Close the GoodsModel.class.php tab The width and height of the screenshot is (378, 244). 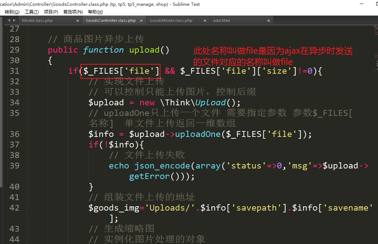(x=205, y=21)
